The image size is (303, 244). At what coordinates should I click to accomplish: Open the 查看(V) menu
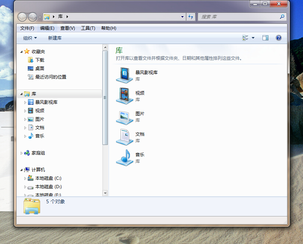(x=67, y=28)
